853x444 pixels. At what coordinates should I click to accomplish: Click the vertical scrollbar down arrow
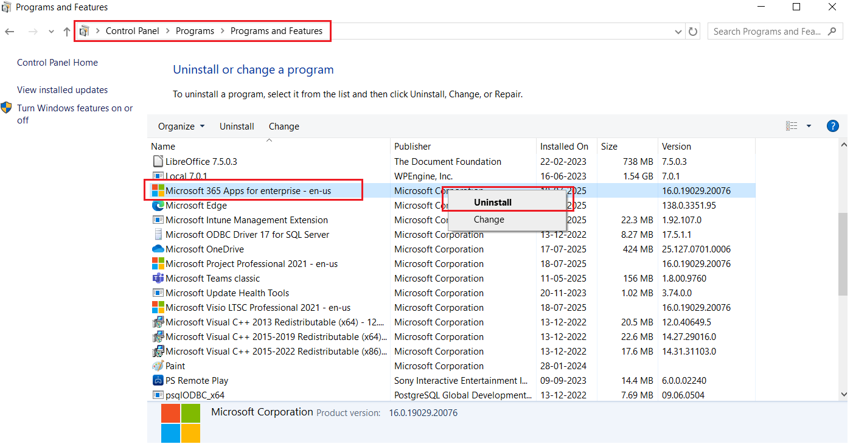click(x=843, y=394)
